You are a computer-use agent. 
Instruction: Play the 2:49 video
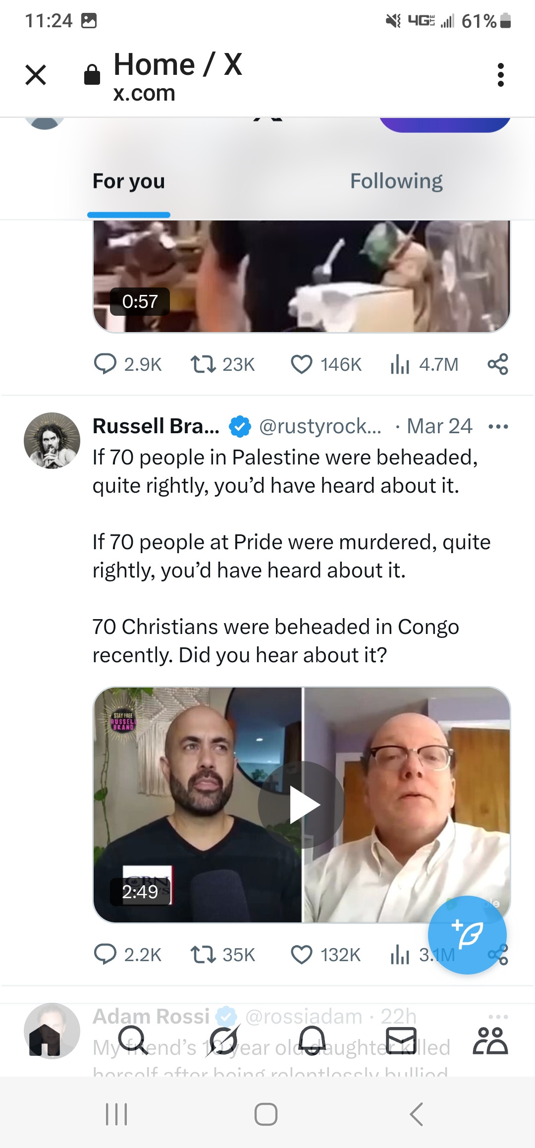point(301,804)
